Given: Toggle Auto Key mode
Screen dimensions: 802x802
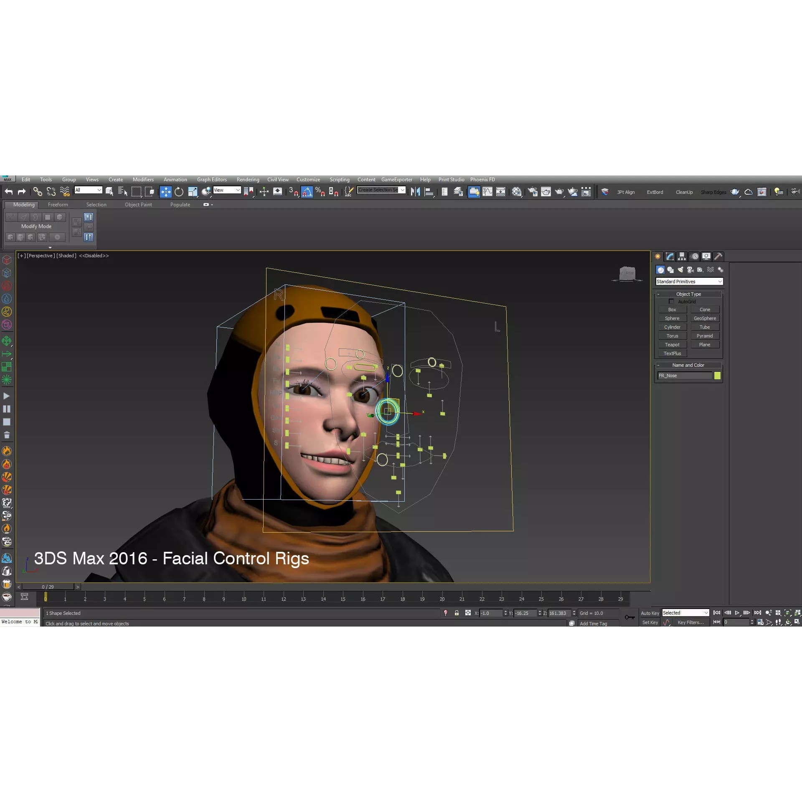Looking at the screenshot, I should (650, 613).
